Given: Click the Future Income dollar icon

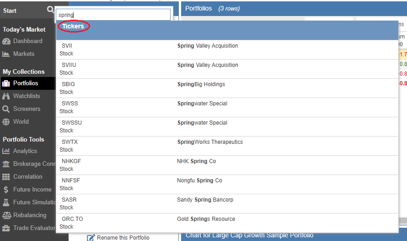Looking at the screenshot, I should point(6,190).
